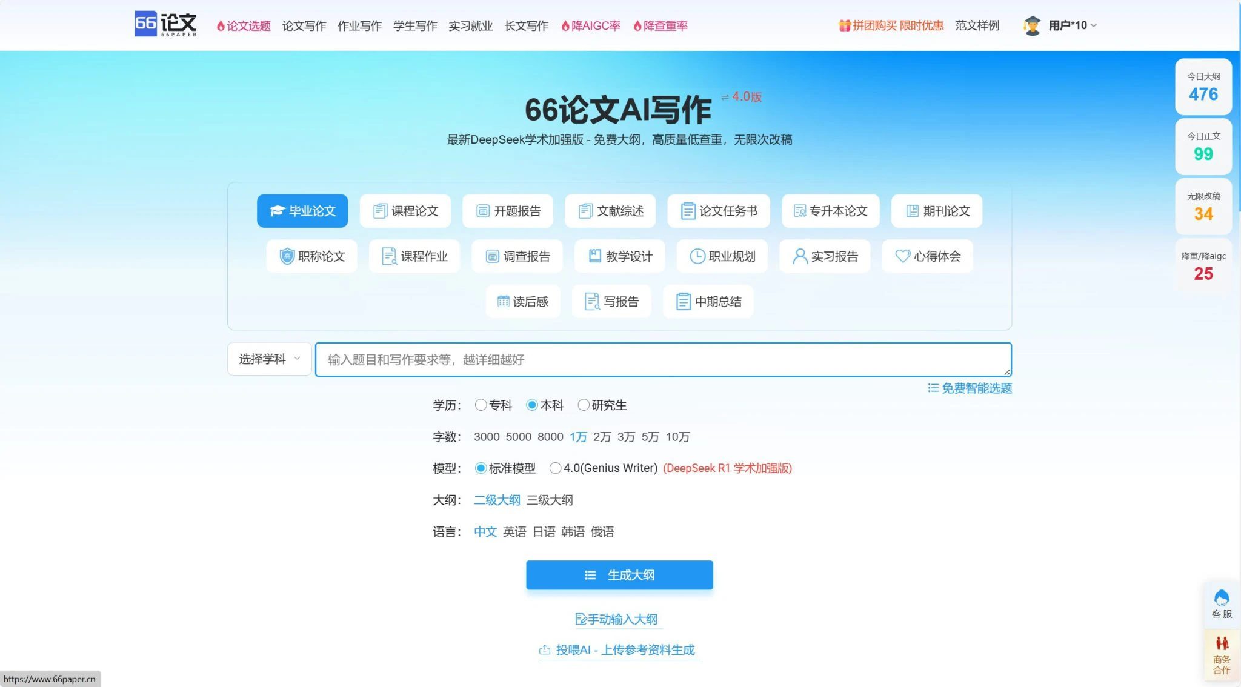The height and width of the screenshot is (687, 1241).
Task: Click the 4.0版 version switch link
Action: tap(741, 96)
